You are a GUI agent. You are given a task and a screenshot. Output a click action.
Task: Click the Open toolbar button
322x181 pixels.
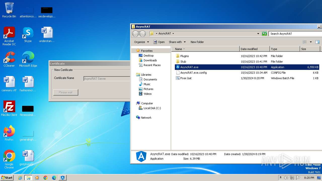click(159, 42)
